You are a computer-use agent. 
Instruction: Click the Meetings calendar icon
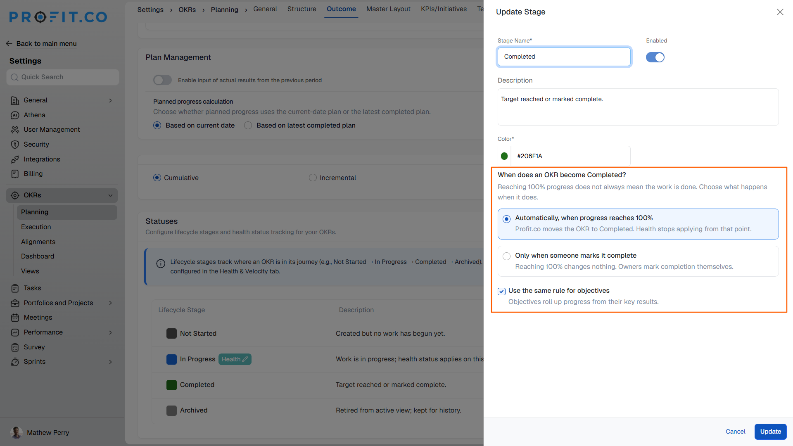pyautogui.click(x=15, y=318)
